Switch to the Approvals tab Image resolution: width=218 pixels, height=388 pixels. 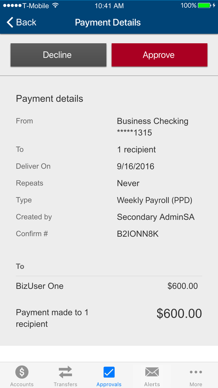(x=109, y=376)
